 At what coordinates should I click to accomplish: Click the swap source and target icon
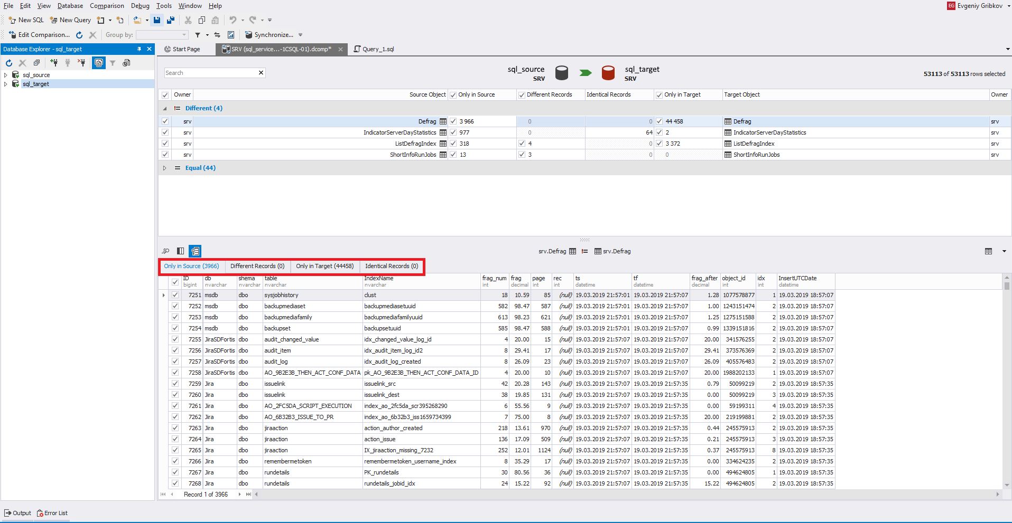[217, 35]
